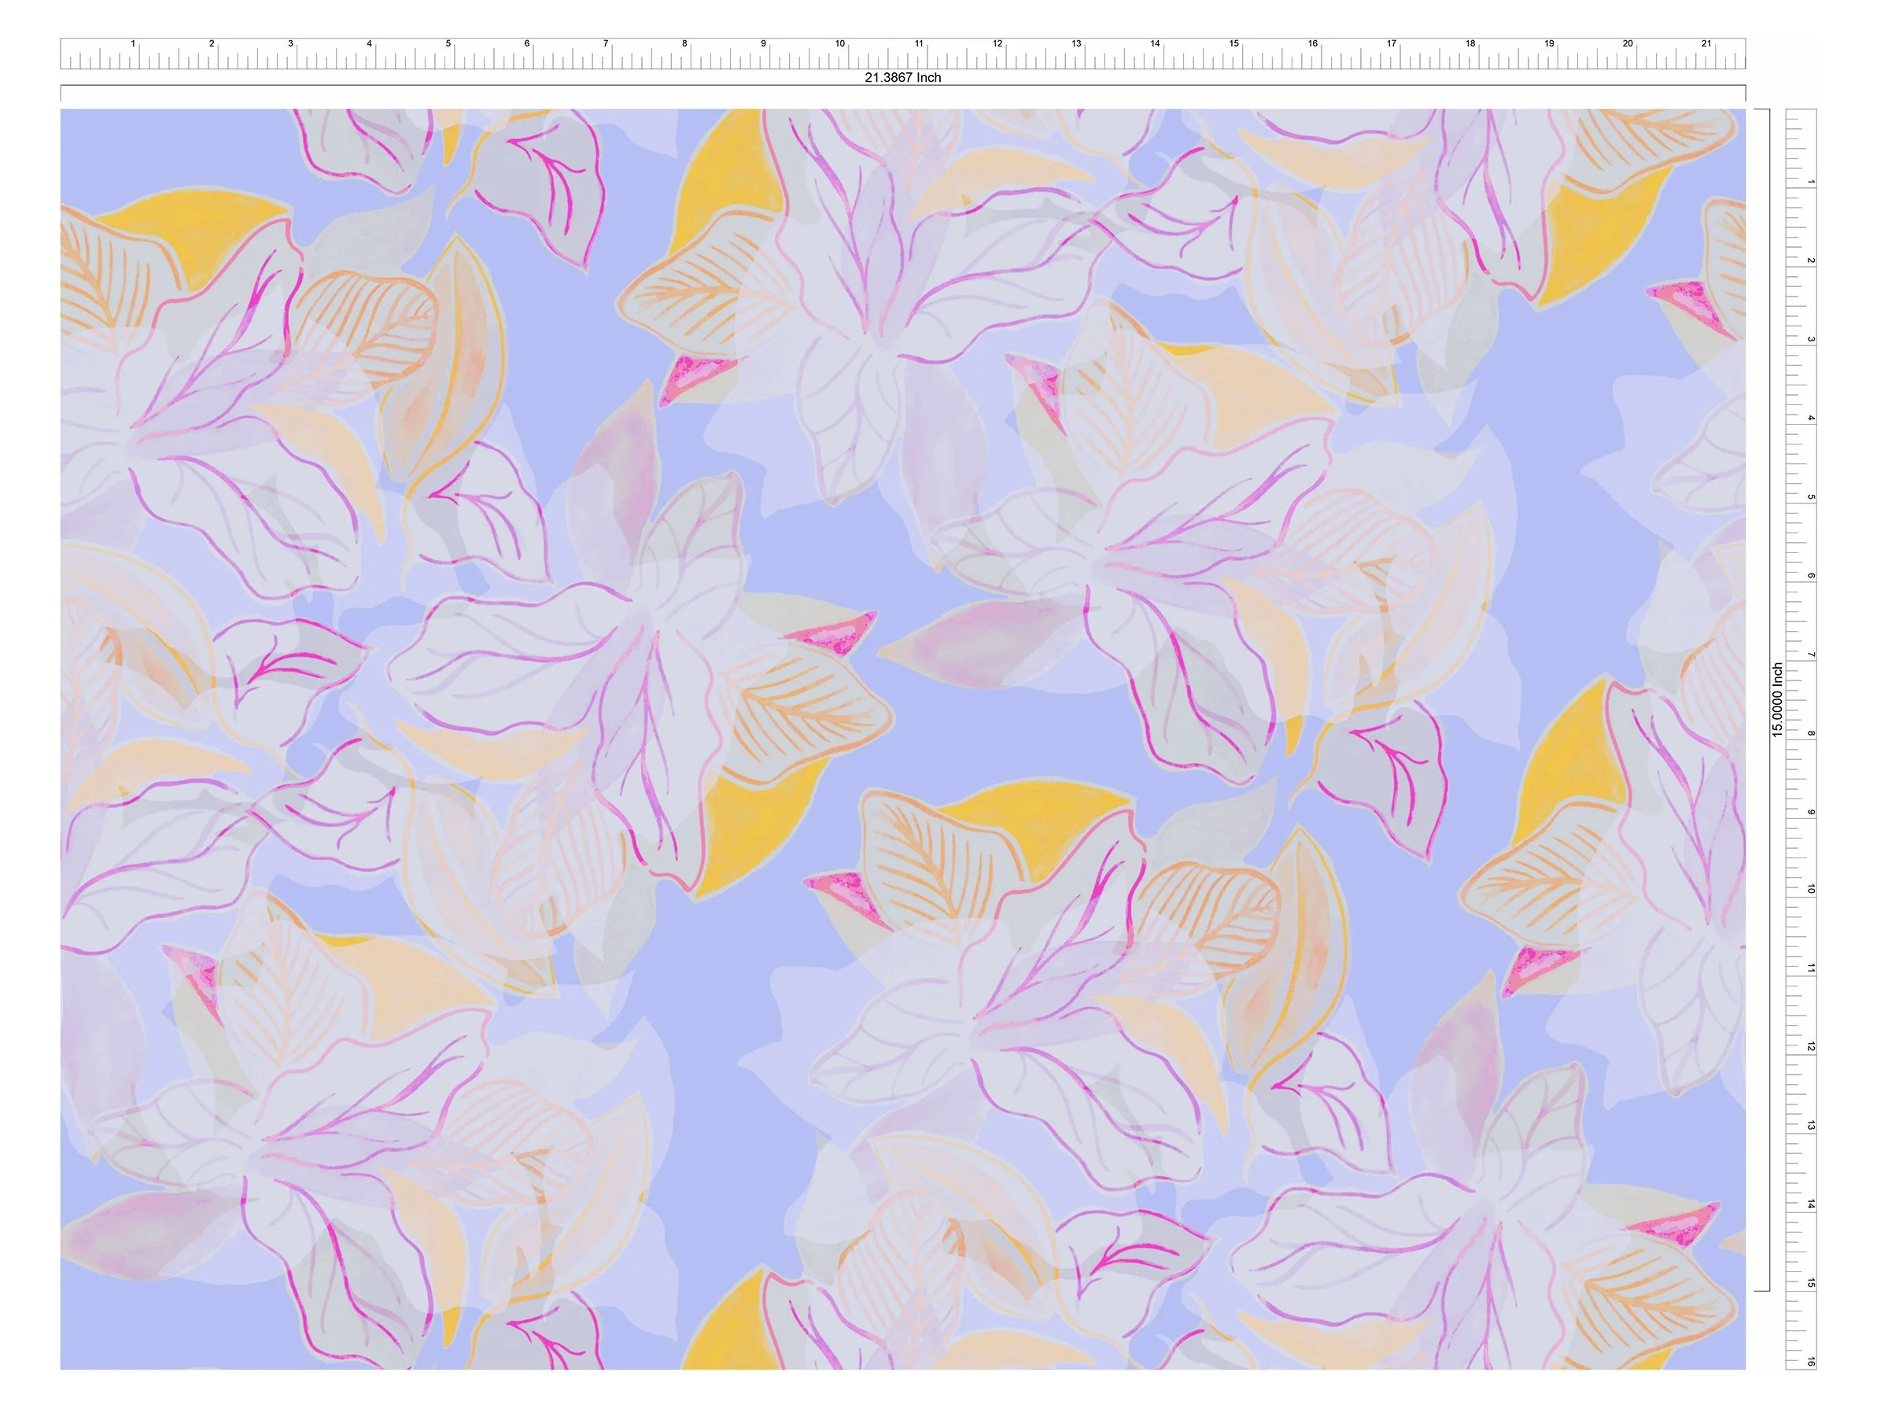Click number 20 on the horizontal ruler

(x=1627, y=43)
